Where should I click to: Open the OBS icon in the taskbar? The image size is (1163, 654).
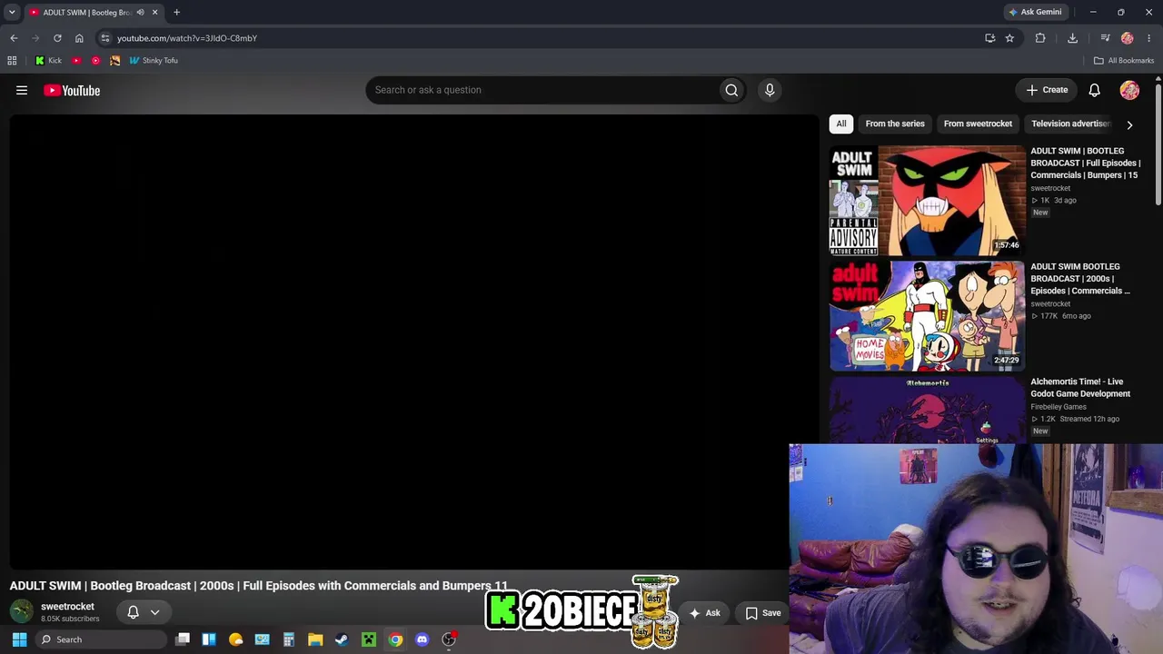(449, 639)
